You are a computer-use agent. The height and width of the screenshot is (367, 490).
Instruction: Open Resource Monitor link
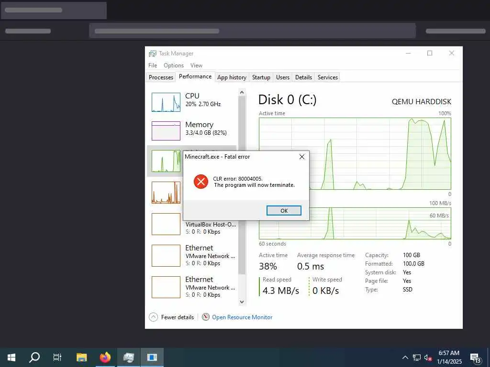242,317
